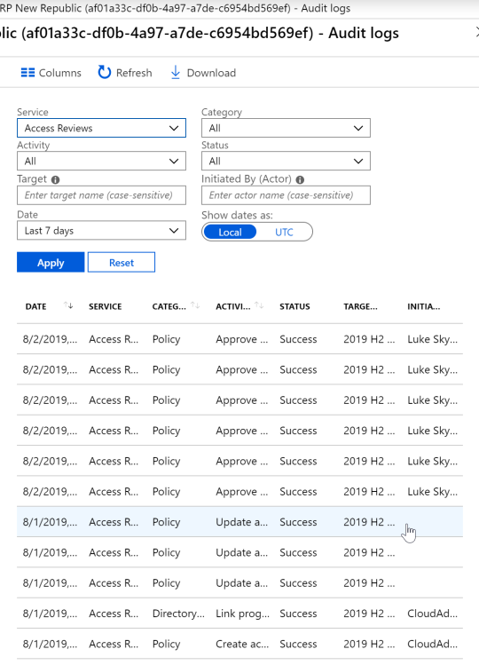This screenshot has width=479, height=665.
Task: Expand the Status filter dropdown
Action: tap(286, 162)
